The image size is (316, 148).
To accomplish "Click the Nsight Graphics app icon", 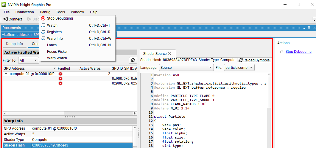I will (4, 4).
